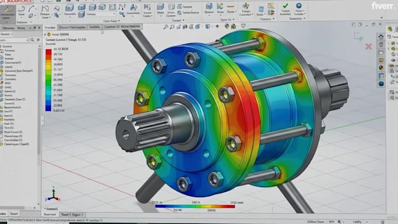Click the home icon in the right sidebar

pyautogui.click(x=381, y=37)
